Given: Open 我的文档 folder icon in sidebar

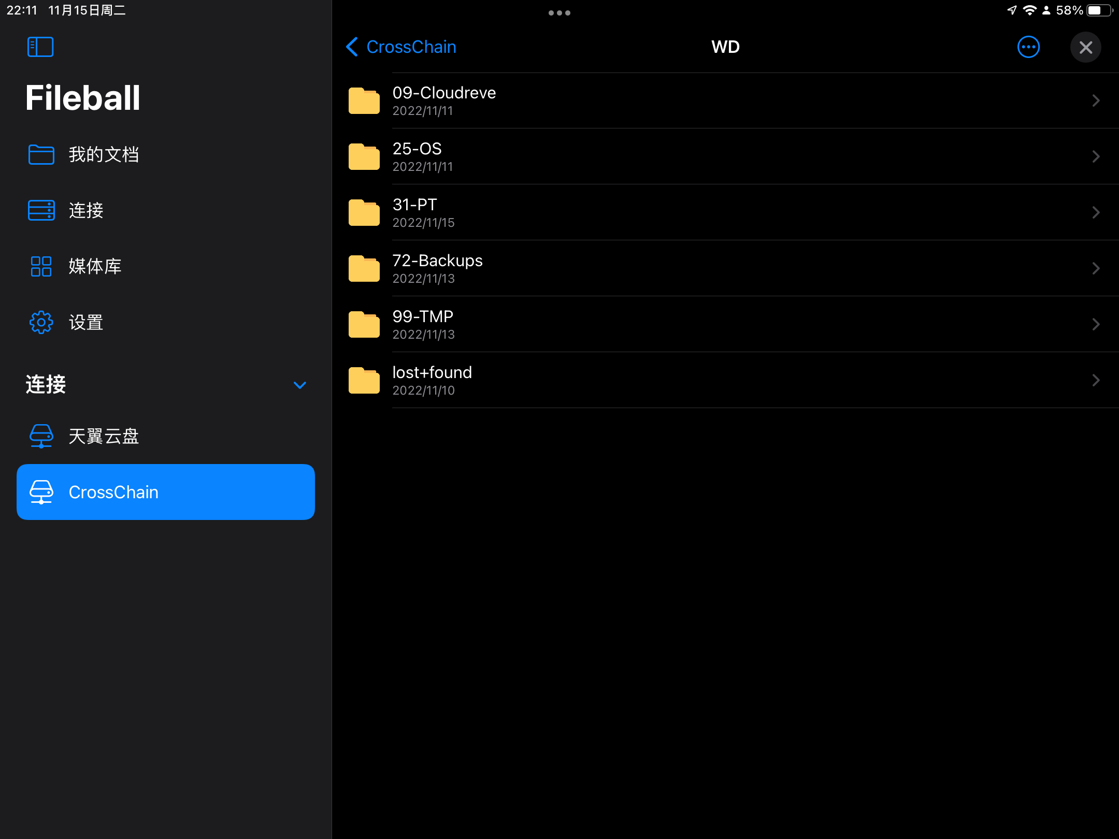Looking at the screenshot, I should click(x=41, y=154).
